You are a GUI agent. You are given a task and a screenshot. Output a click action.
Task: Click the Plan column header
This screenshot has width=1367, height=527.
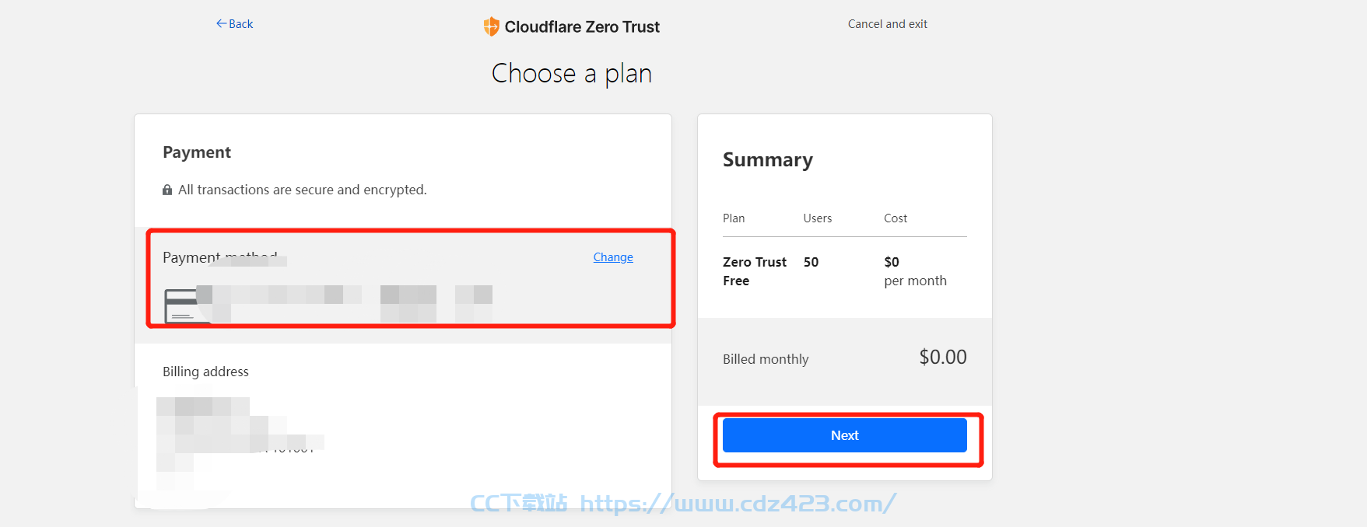point(734,218)
